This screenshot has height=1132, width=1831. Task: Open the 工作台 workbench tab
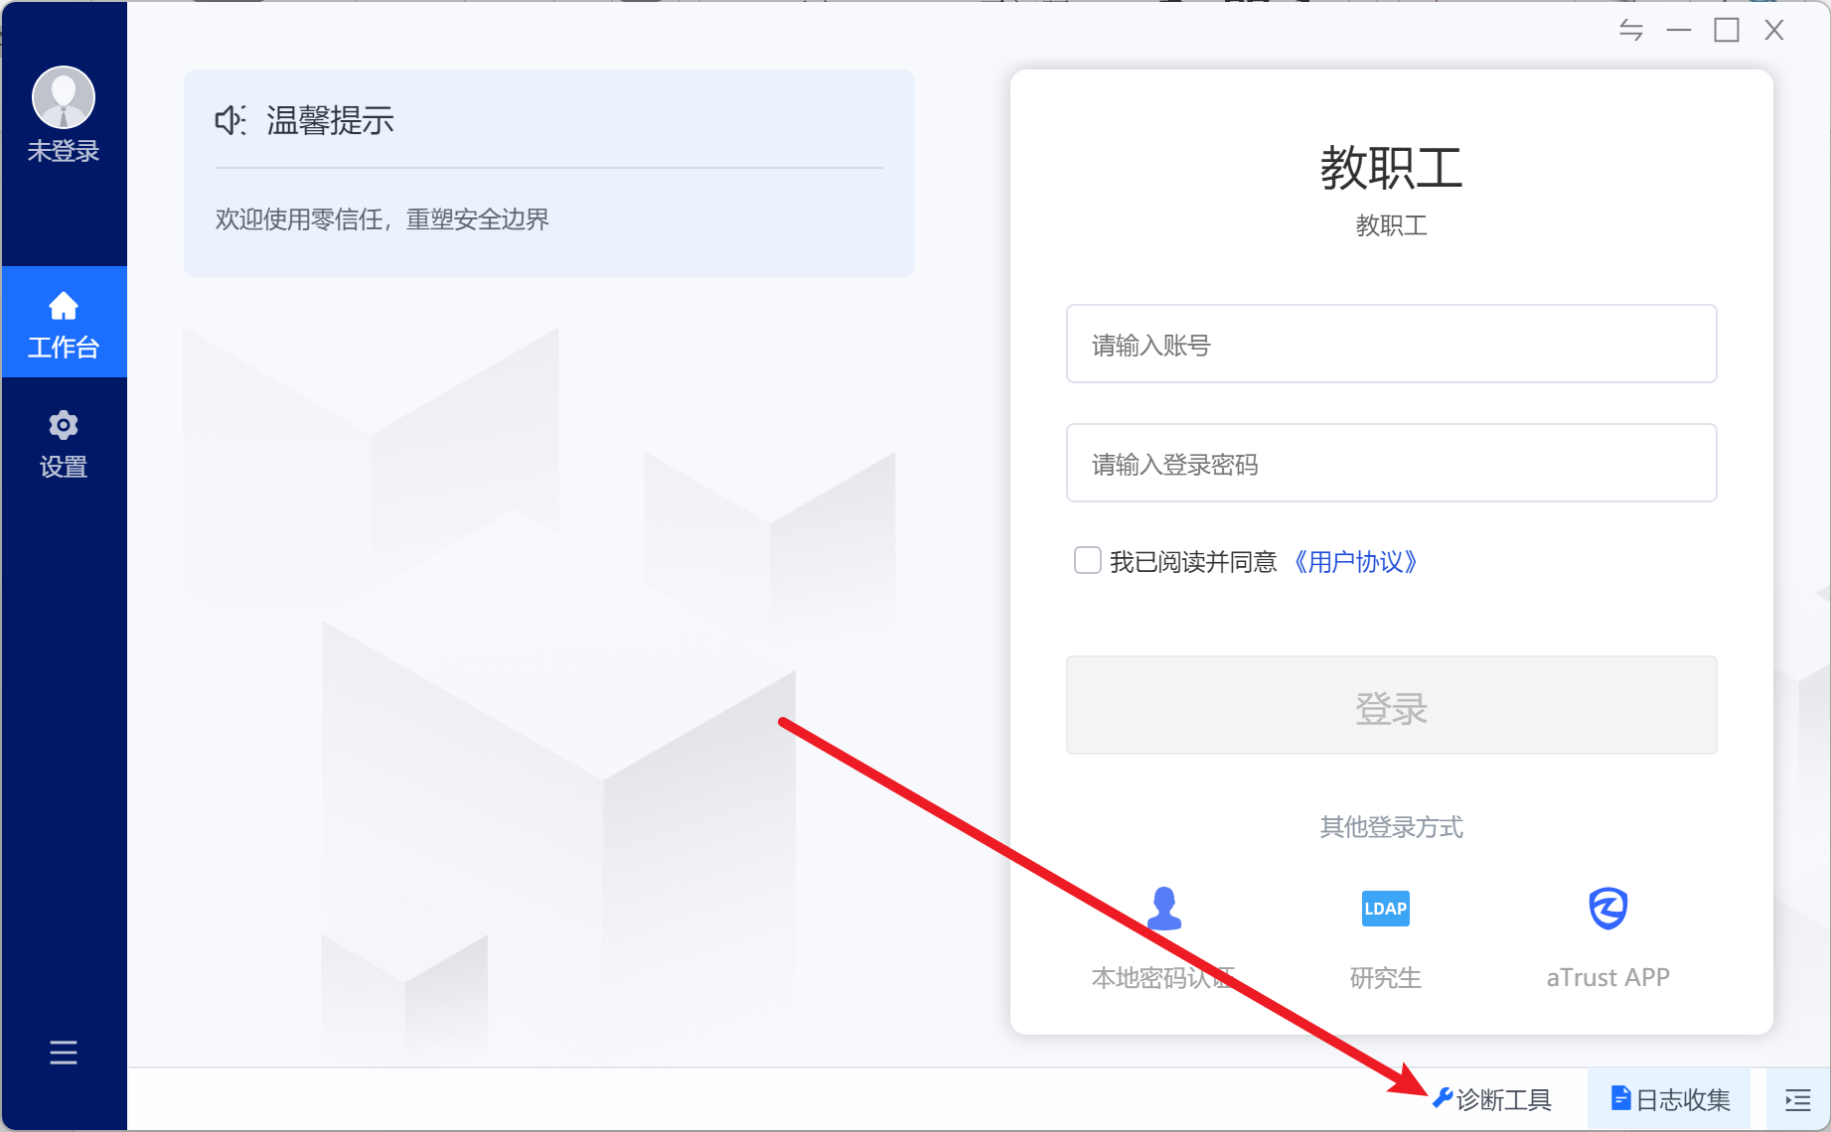(64, 323)
